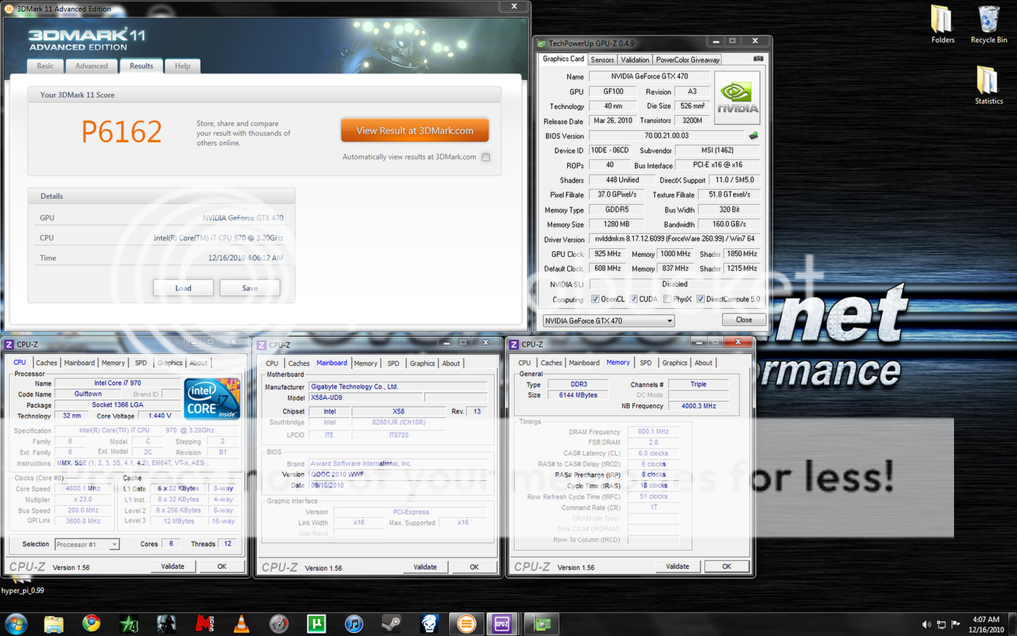Viewport: 1017px width, 636px height.
Task: Switch to the Basic tab in 3DMark 11
Action: pyautogui.click(x=45, y=66)
